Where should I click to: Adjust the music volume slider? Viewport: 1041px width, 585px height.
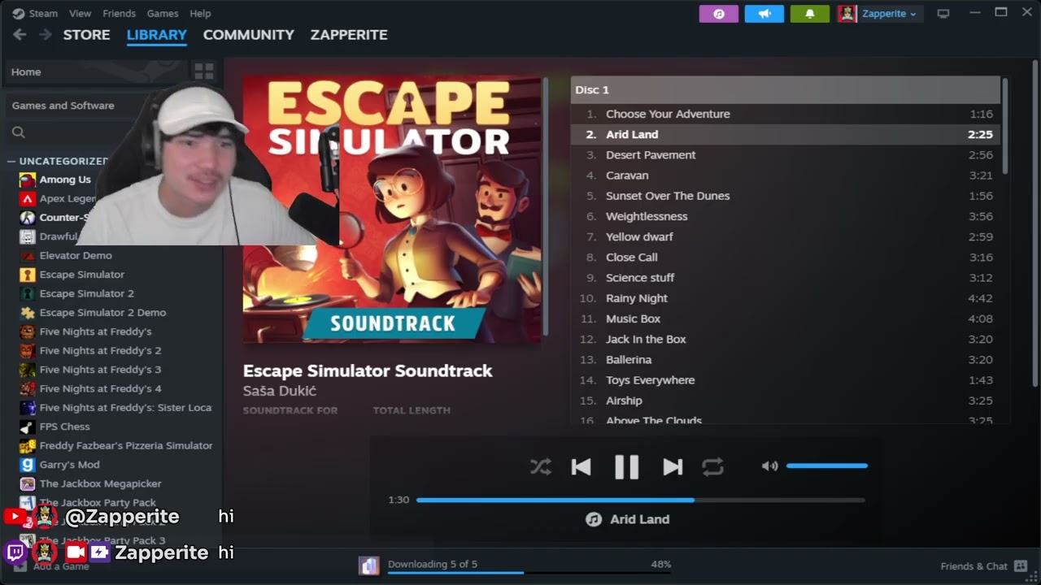[x=827, y=466]
